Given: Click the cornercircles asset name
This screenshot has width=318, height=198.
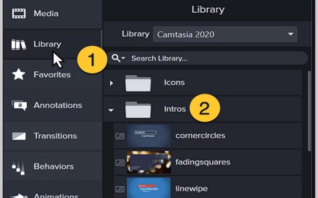Looking at the screenshot, I should click(201, 136).
